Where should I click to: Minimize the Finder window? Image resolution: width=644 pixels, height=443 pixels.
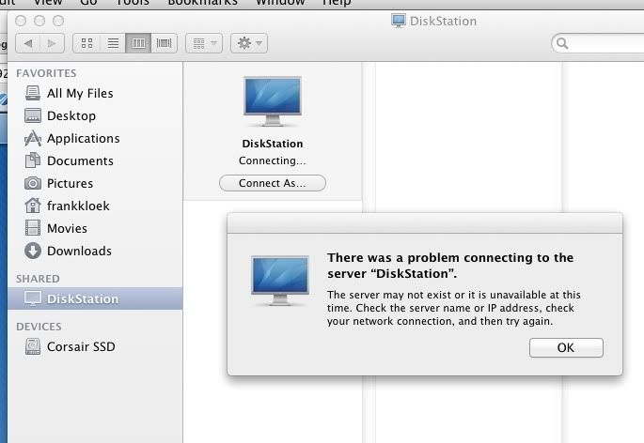click(x=39, y=21)
